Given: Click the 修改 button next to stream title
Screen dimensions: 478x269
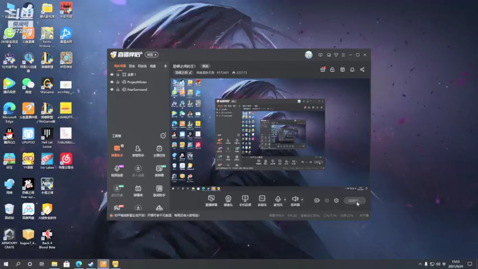Looking at the screenshot, I should (x=205, y=66).
